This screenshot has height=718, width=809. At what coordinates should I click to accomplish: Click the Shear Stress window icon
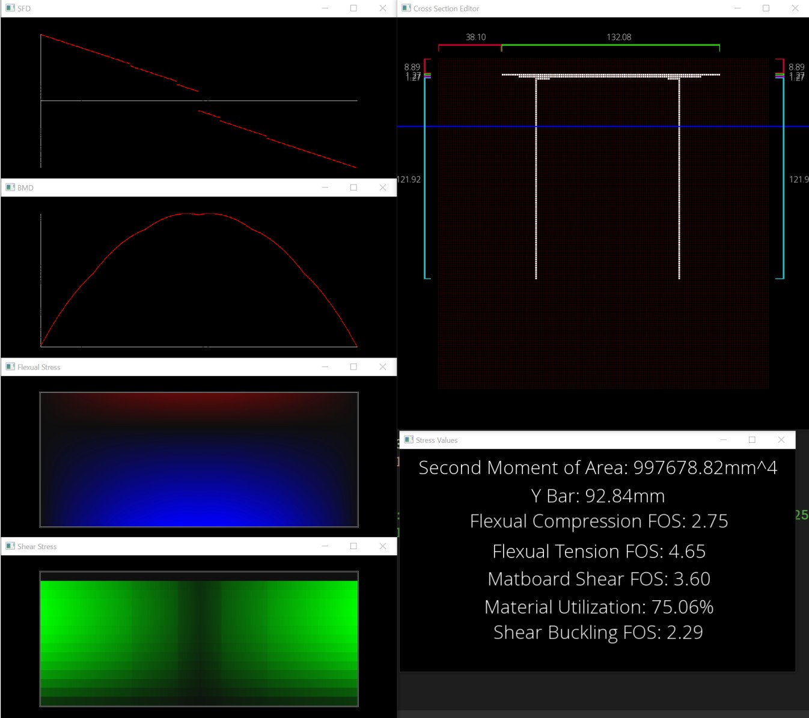10,546
